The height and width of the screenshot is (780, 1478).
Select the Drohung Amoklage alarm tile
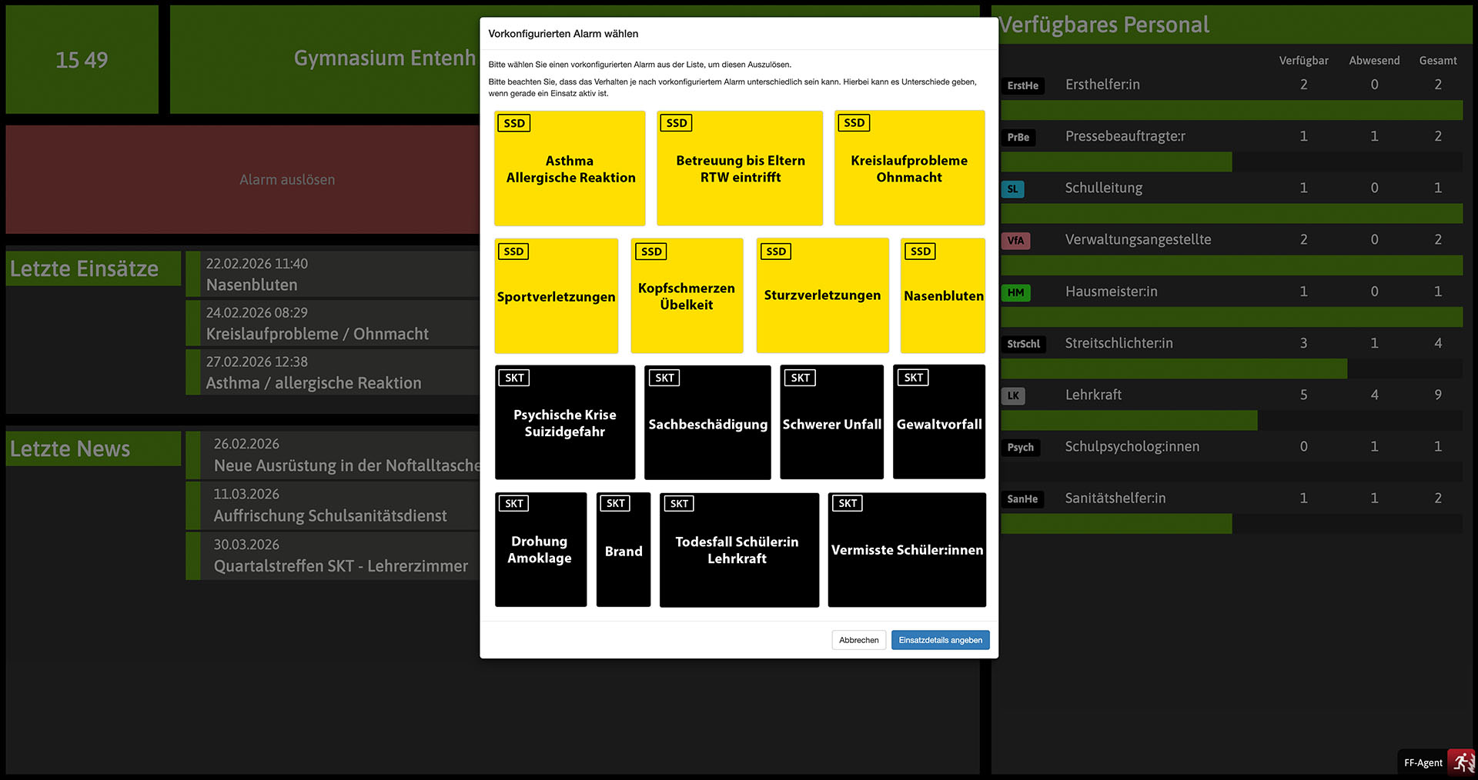tap(540, 550)
